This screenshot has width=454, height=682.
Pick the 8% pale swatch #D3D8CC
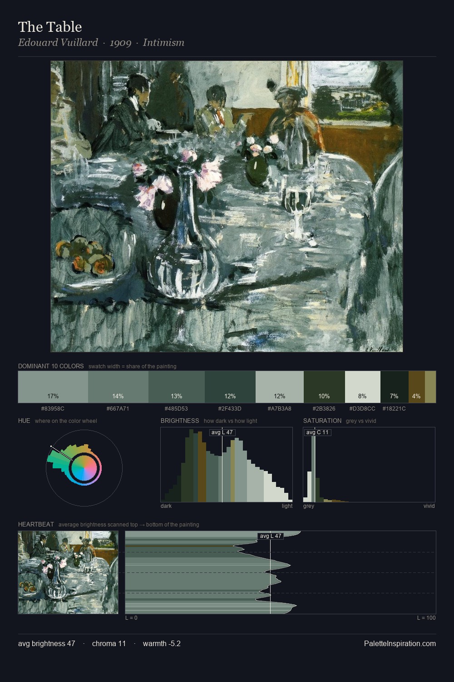pyautogui.click(x=362, y=387)
